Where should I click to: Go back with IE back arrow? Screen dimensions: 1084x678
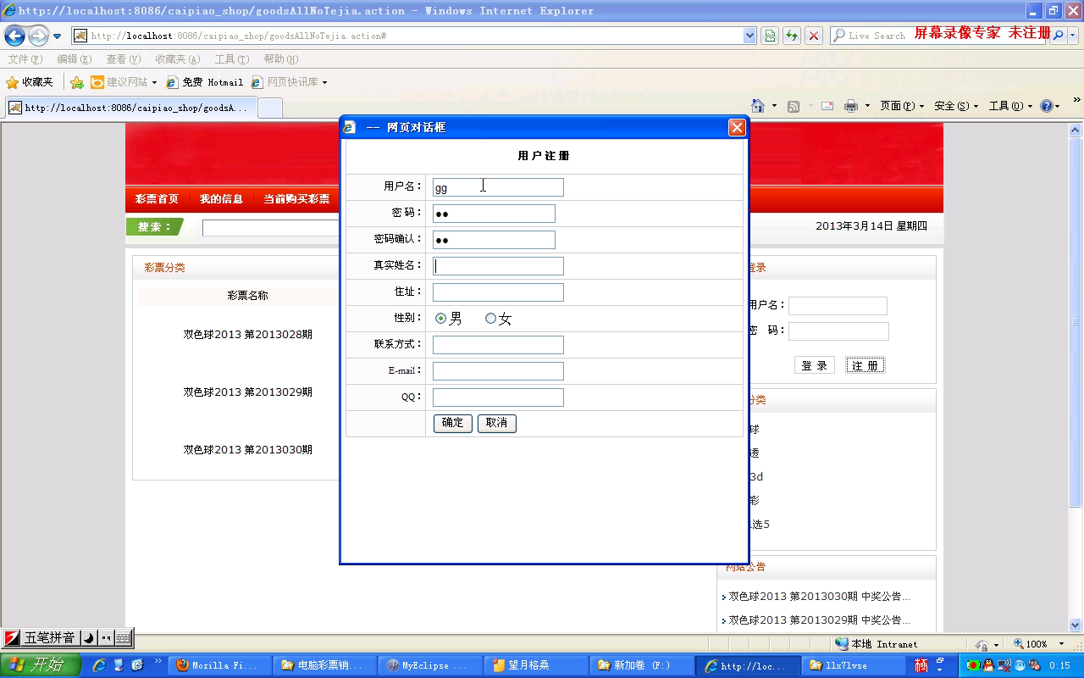[x=14, y=36]
